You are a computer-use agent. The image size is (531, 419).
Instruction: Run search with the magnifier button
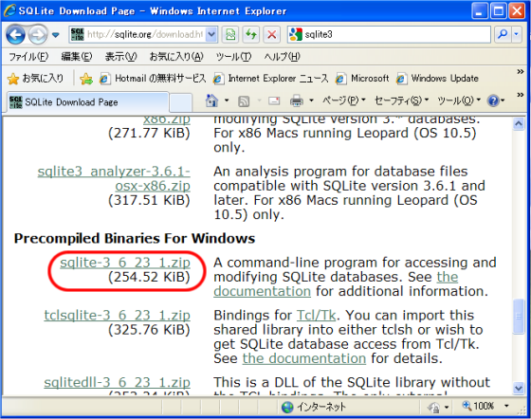click(x=503, y=34)
